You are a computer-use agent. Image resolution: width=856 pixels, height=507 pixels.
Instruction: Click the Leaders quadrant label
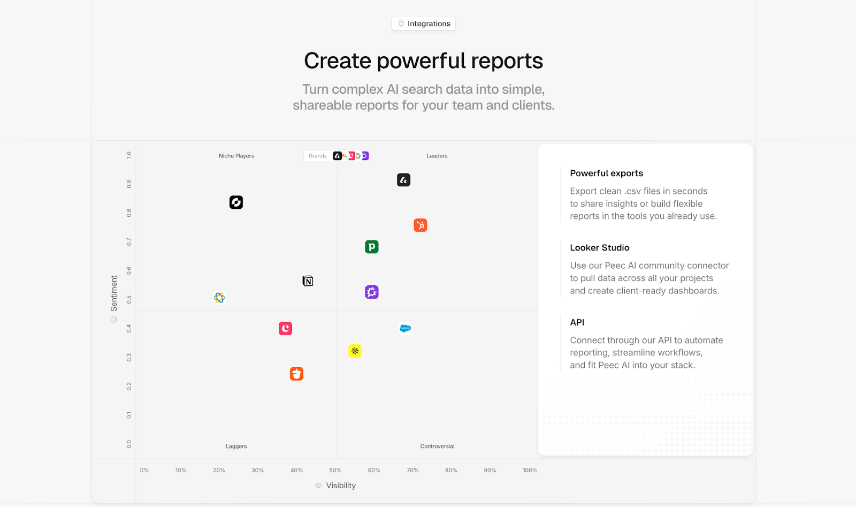(437, 156)
